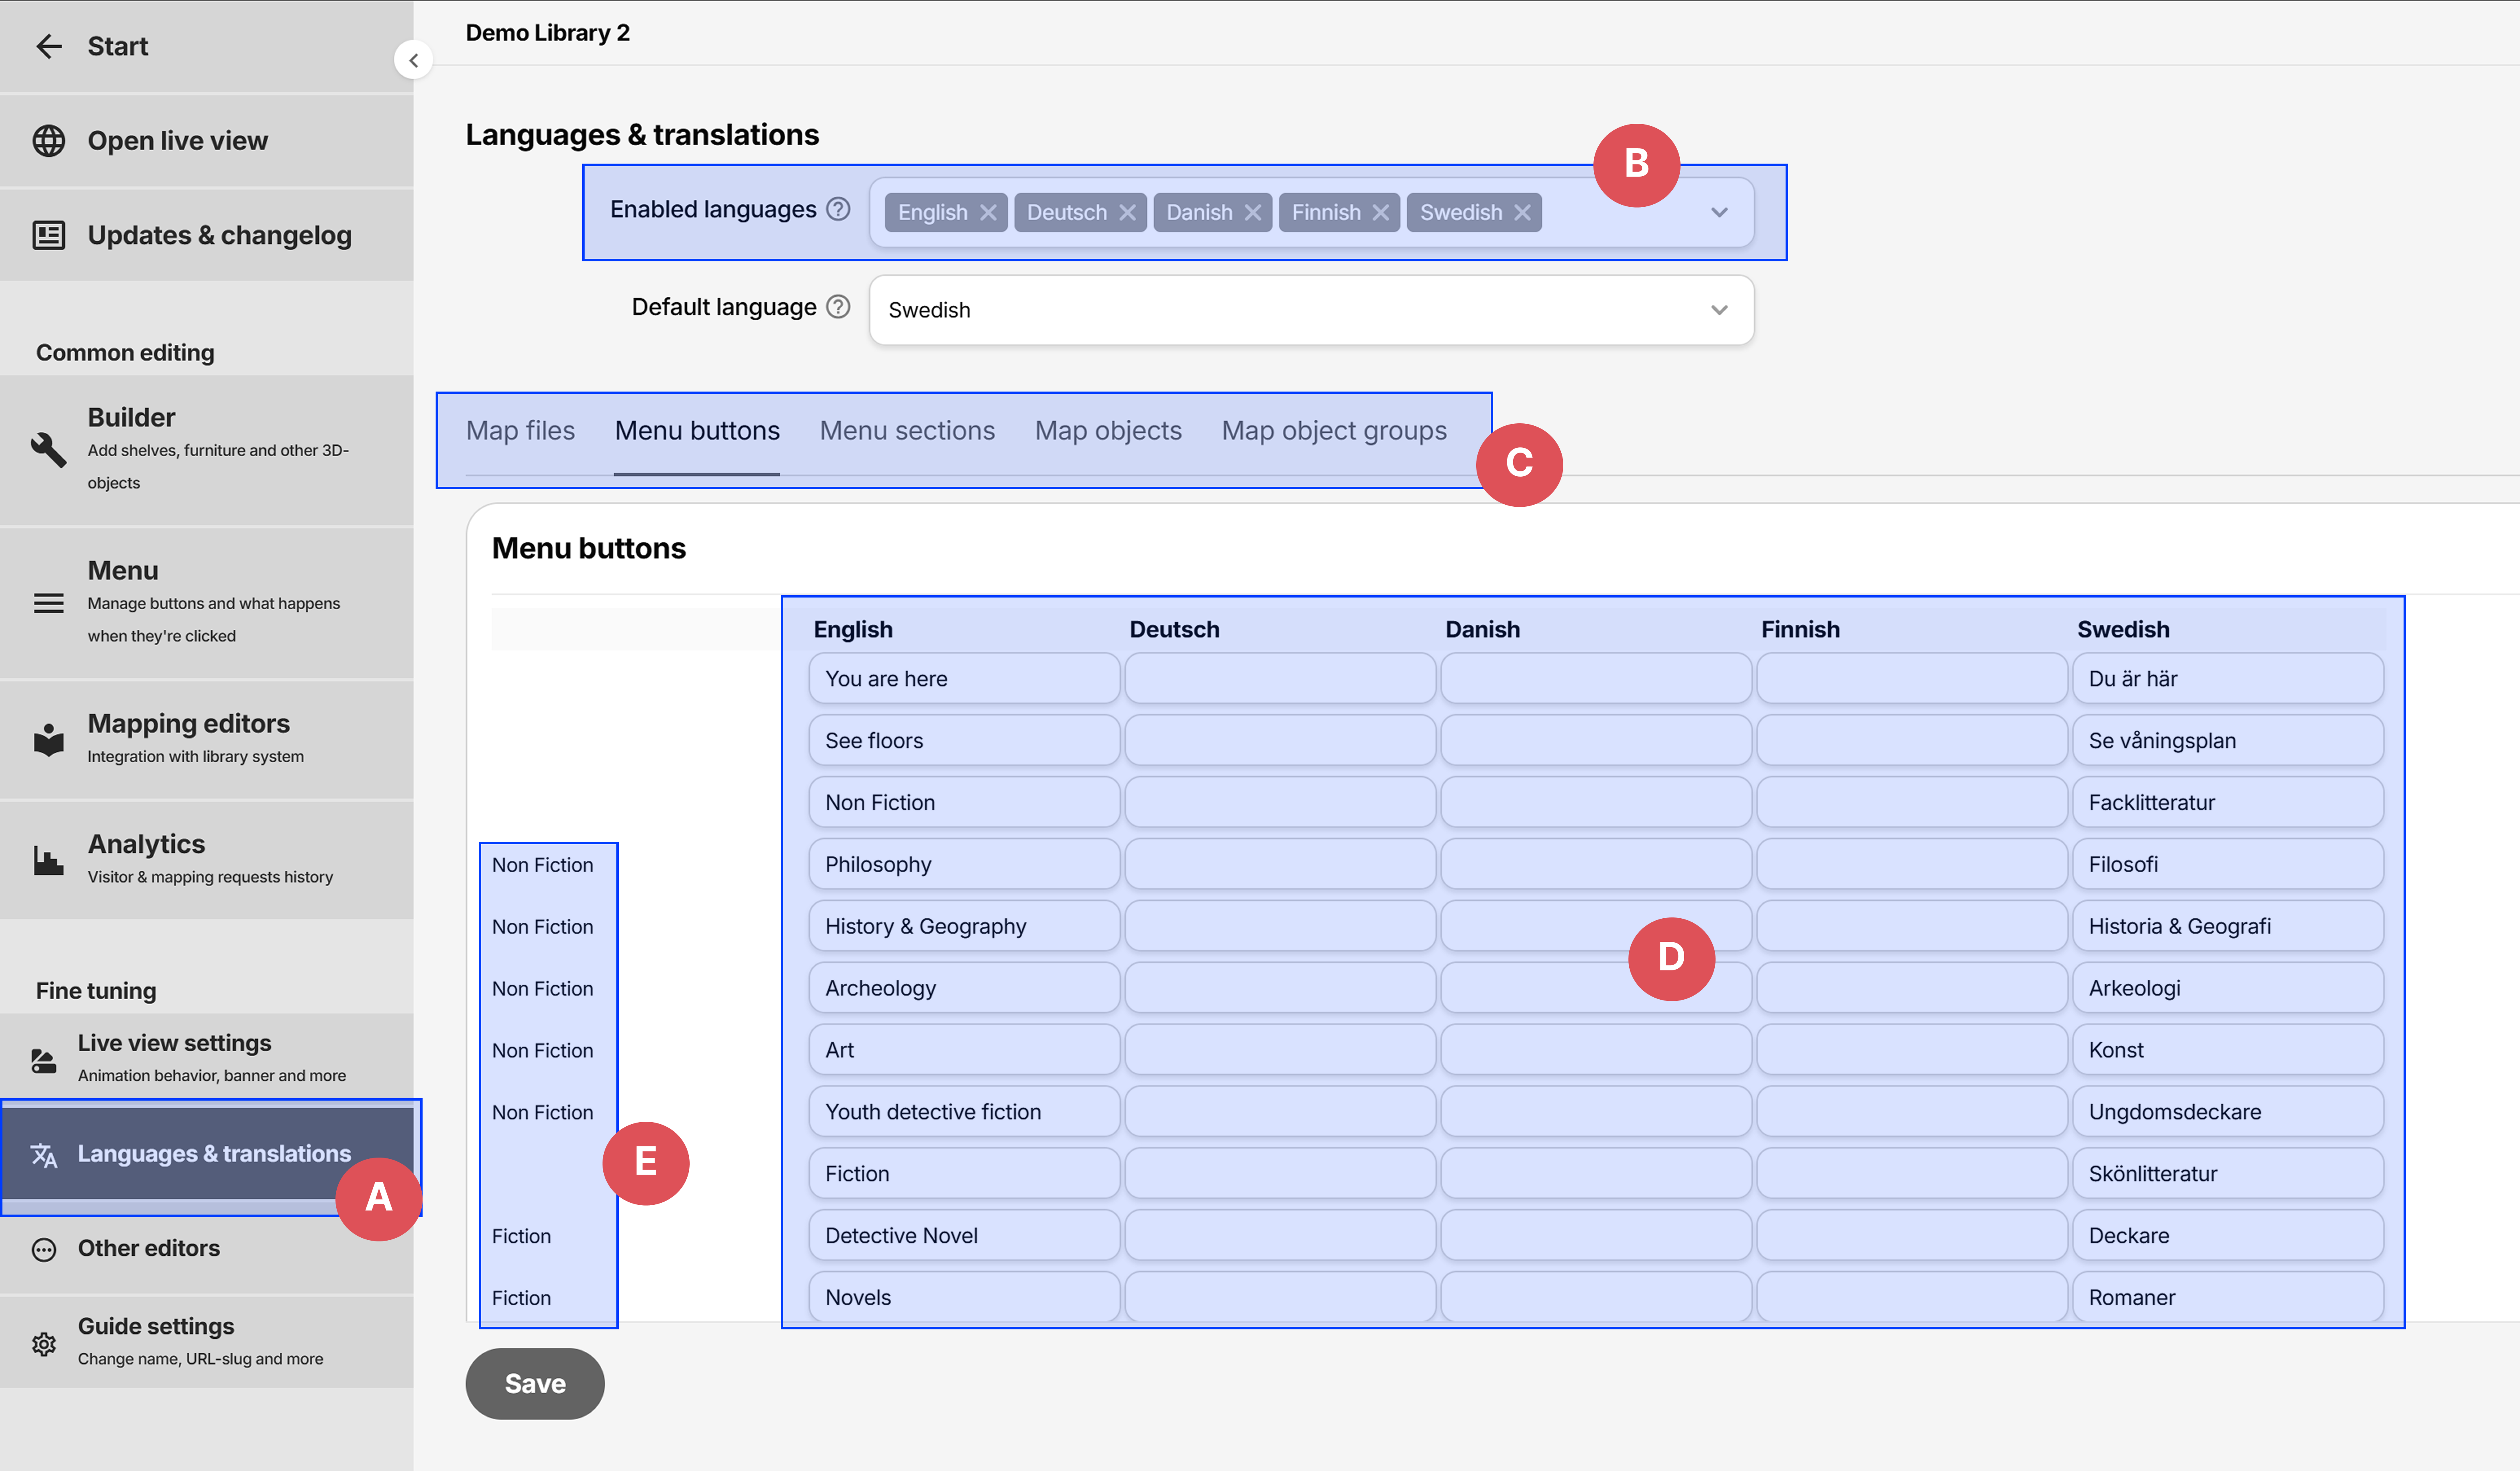Remove the Finnish language tag
Viewport: 2520px width, 1471px height.
point(1380,213)
